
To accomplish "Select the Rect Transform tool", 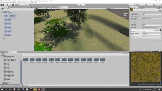I will (x=13, y=5).
